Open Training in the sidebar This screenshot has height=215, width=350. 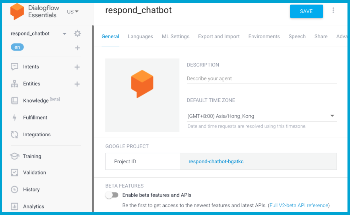(32, 156)
